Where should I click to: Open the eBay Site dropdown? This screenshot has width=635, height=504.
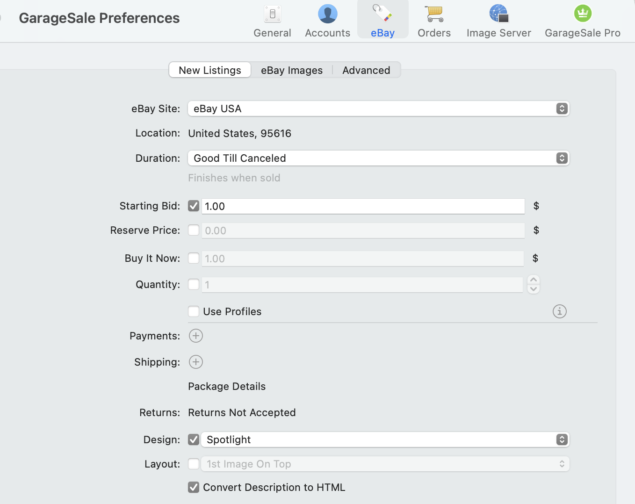379,108
